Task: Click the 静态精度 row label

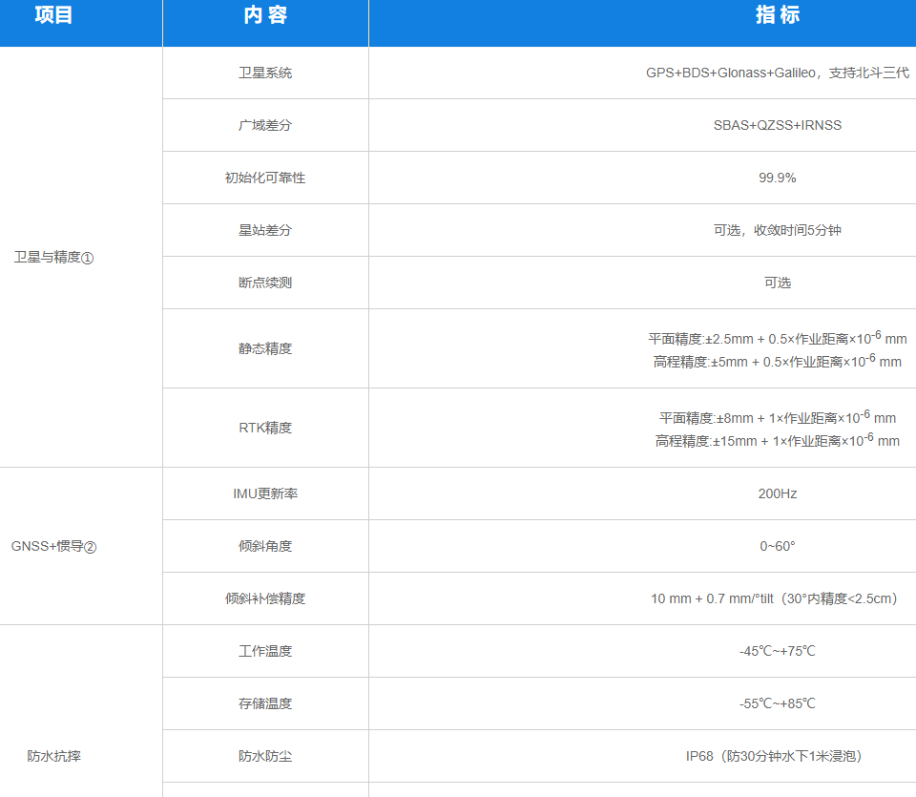Action: click(265, 348)
